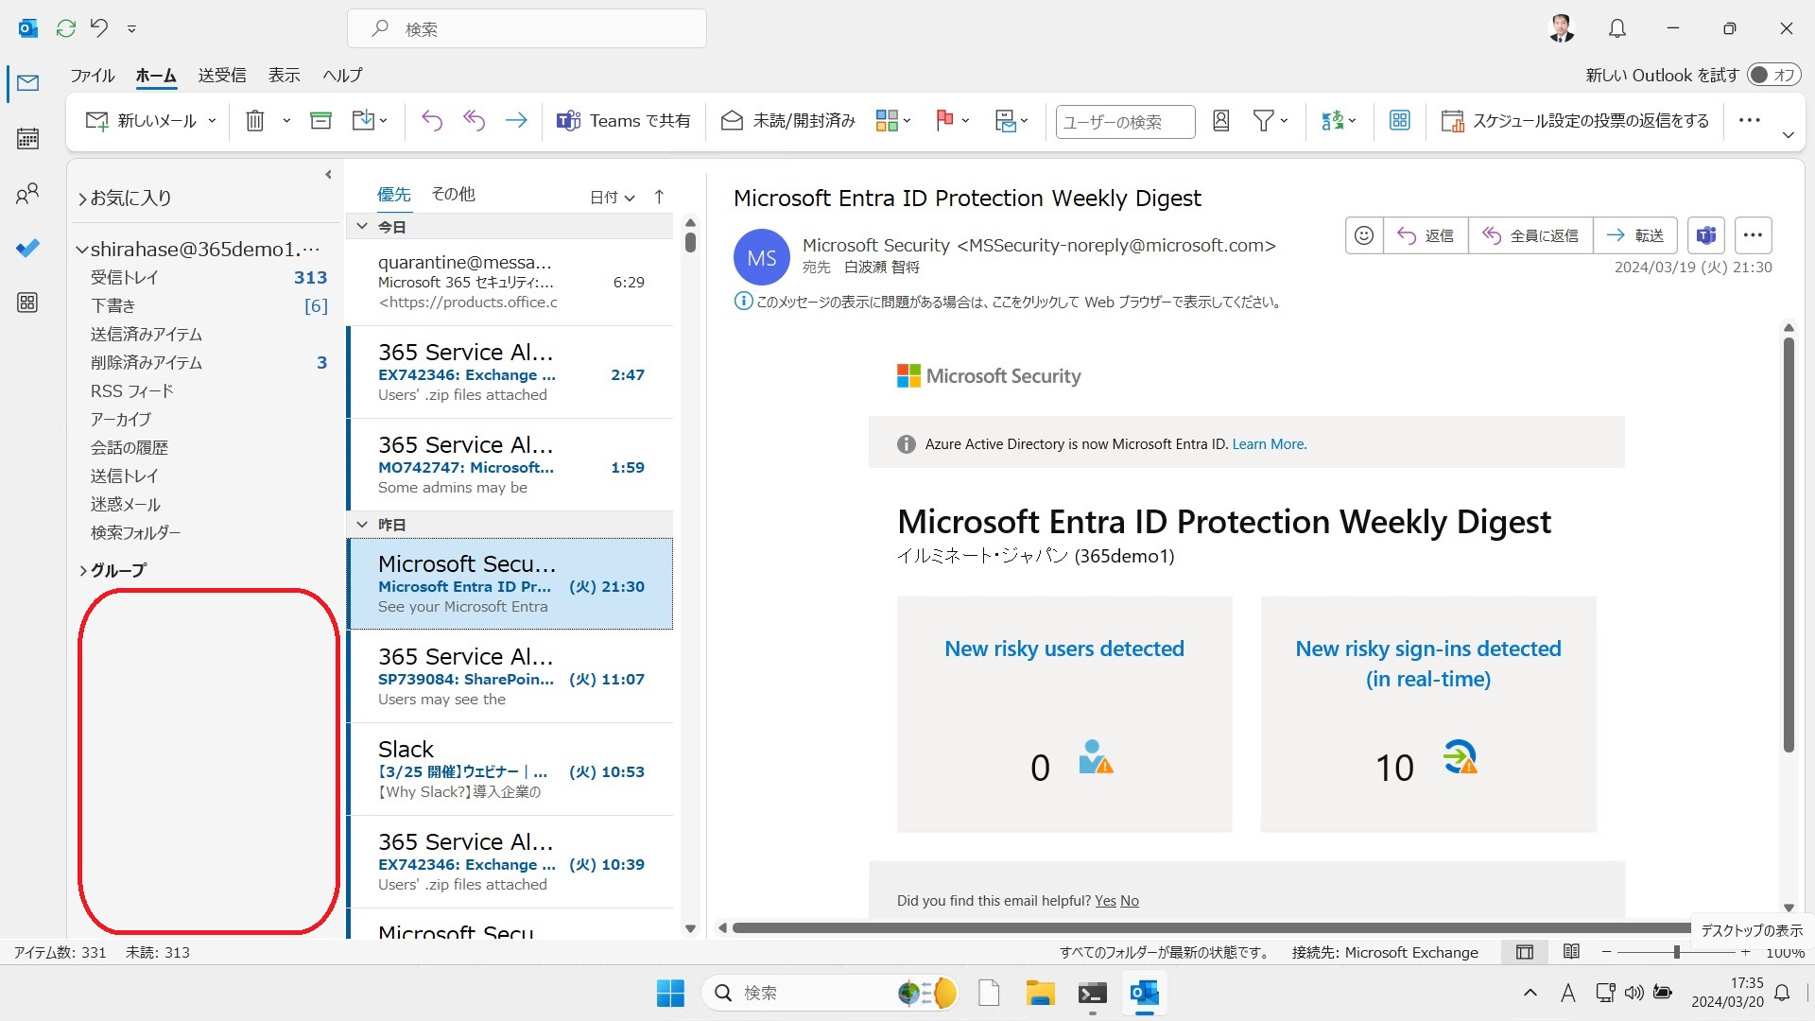Reverse sort order with the arrow
The width and height of the screenshot is (1815, 1021).
click(659, 197)
